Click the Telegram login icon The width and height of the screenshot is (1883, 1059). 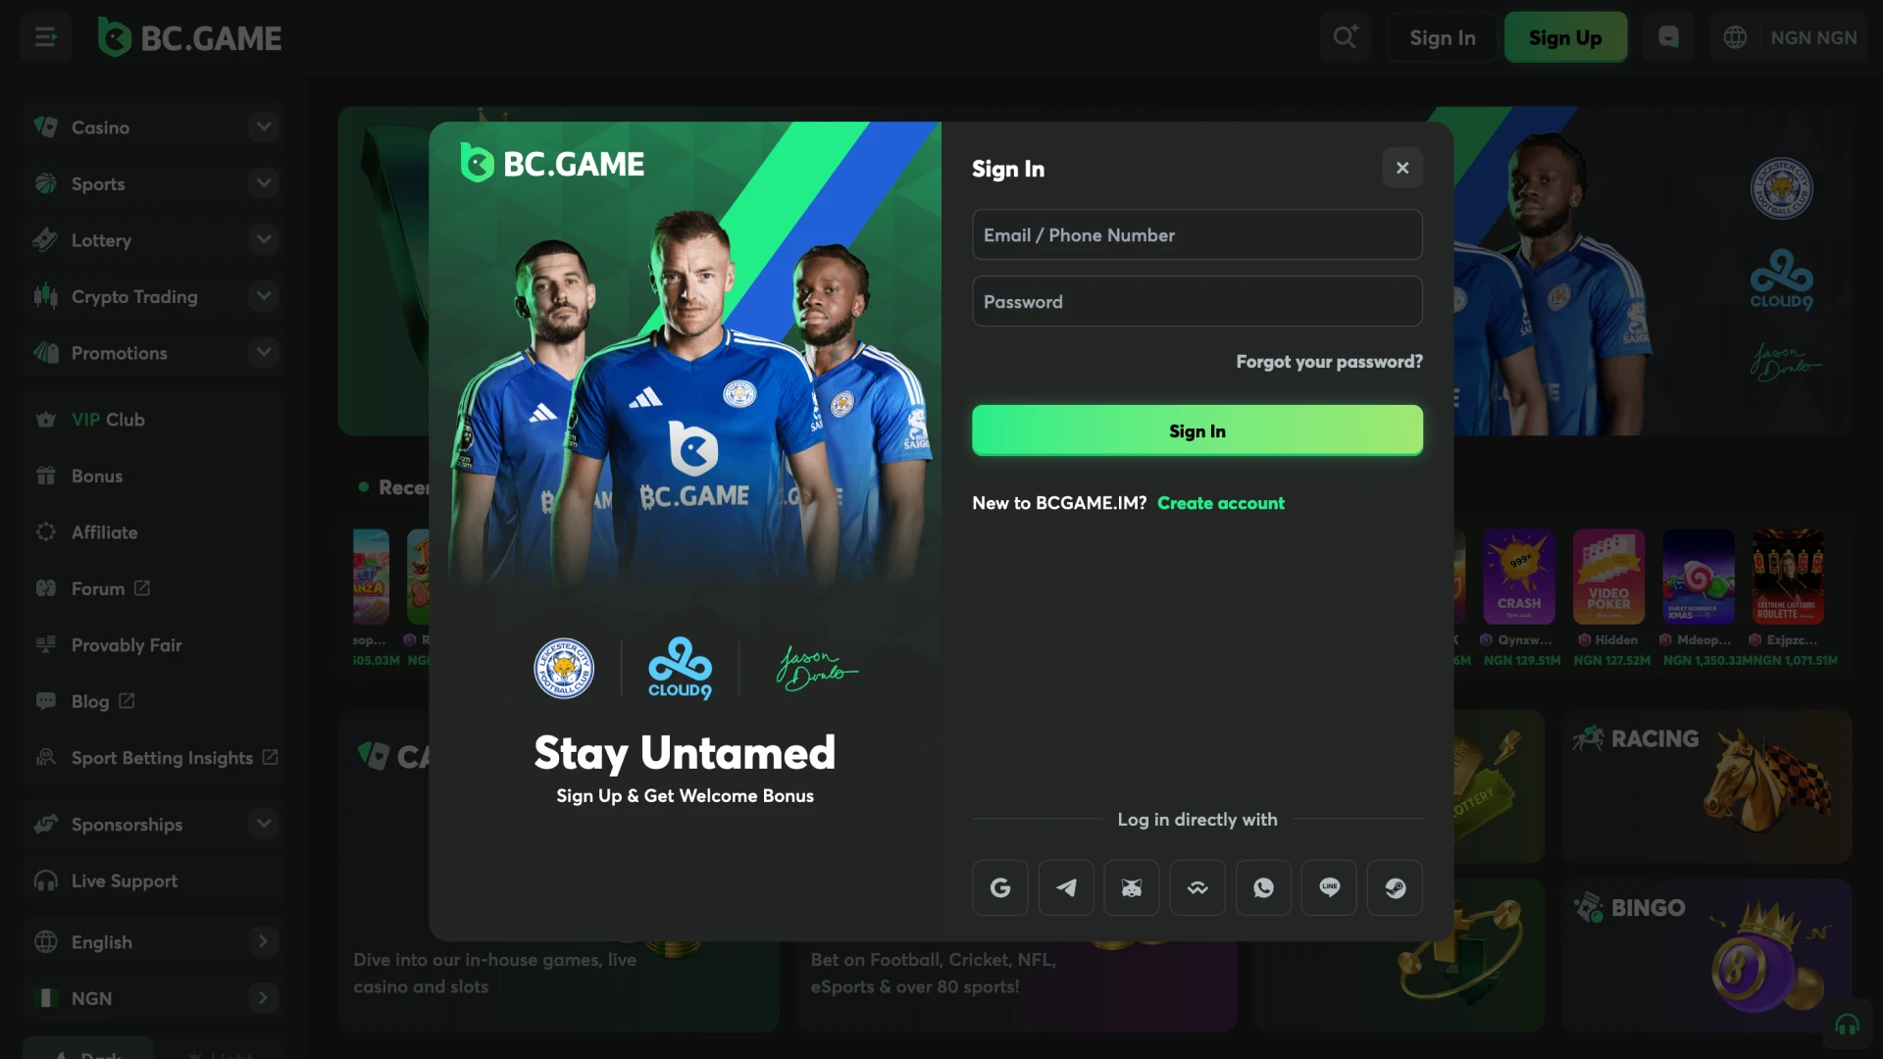pos(1066,887)
